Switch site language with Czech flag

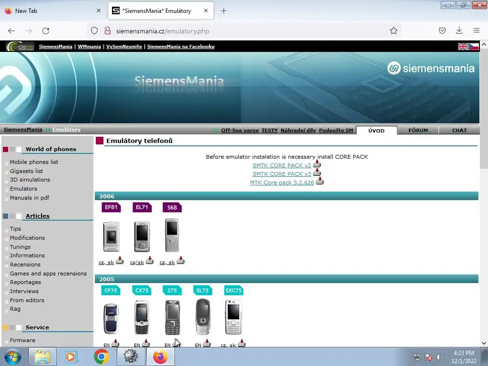(474, 46)
